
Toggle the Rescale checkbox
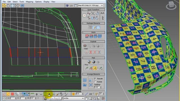click(x=95, y=79)
